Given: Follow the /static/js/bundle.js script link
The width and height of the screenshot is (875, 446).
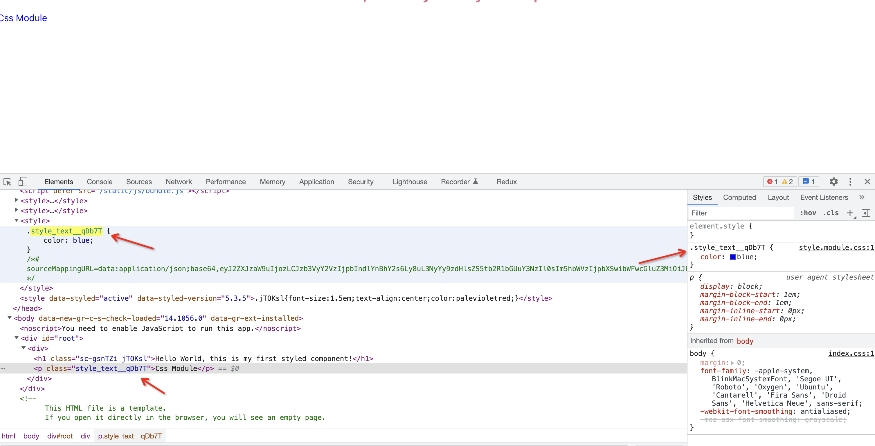Looking at the screenshot, I should pyautogui.click(x=141, y=191).
